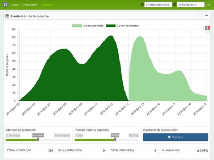
Task: Click the data point at chart peak near Sem 11
Action: click(x=112, y=36)
